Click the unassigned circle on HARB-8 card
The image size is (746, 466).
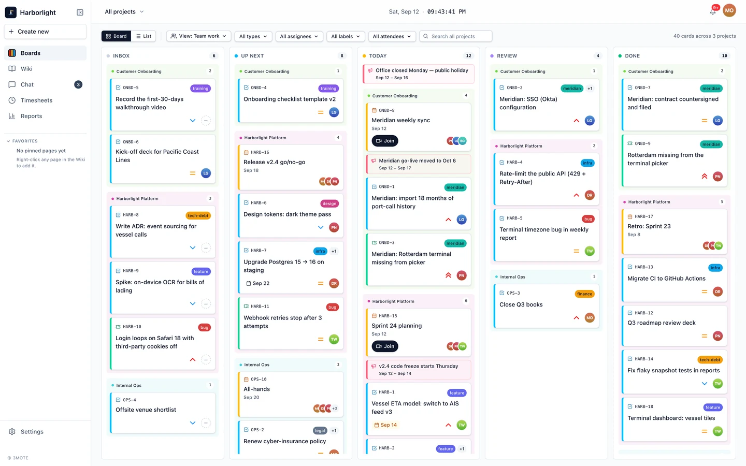coord(206,248)
